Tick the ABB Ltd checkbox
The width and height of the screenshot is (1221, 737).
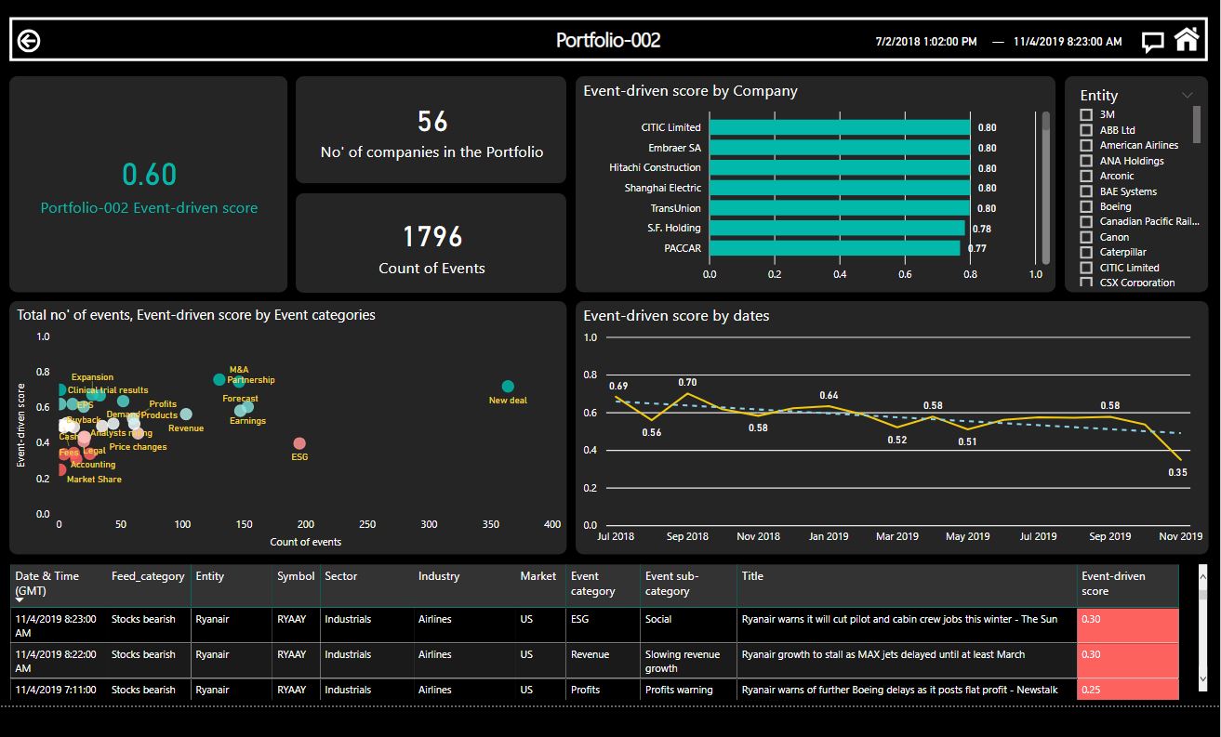coord(1085,130)
